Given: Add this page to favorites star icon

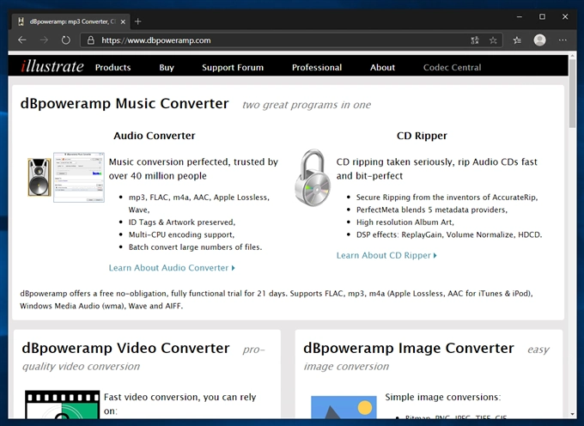Looking at the screenshot, I should click(x=493, y=40).
